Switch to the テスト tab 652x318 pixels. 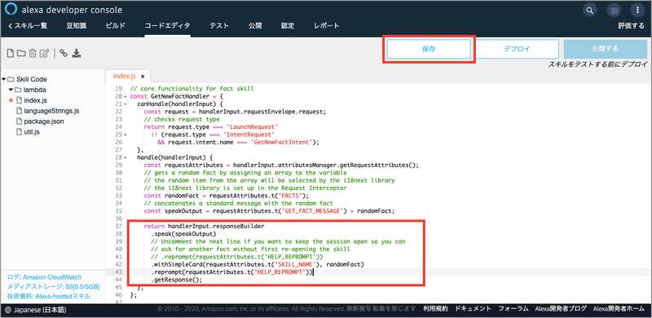click(x=219, y=26)
